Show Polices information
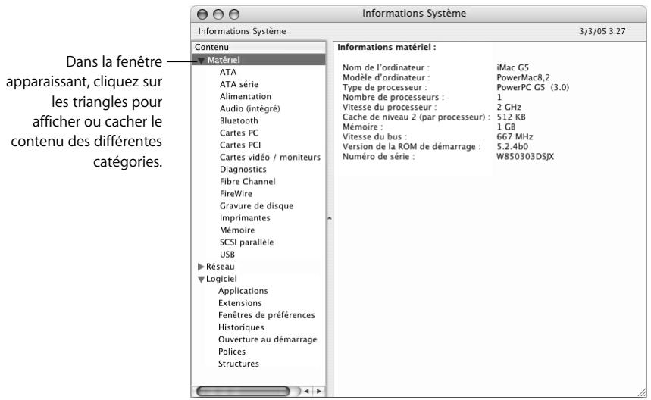651x400 pixels. pos(232,352)
